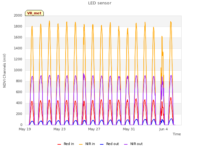
Task: Click the 'May 31' x-axis tick label
Action: (x=129, y=129)
